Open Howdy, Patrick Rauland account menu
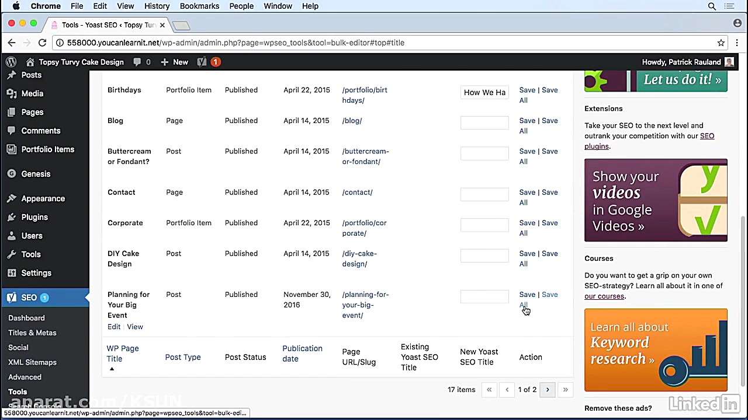The image size is (748, 420). [x=688, y=62]
